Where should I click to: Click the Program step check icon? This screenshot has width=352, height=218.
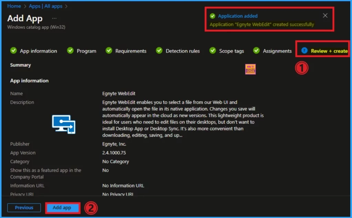coord(70,50)
